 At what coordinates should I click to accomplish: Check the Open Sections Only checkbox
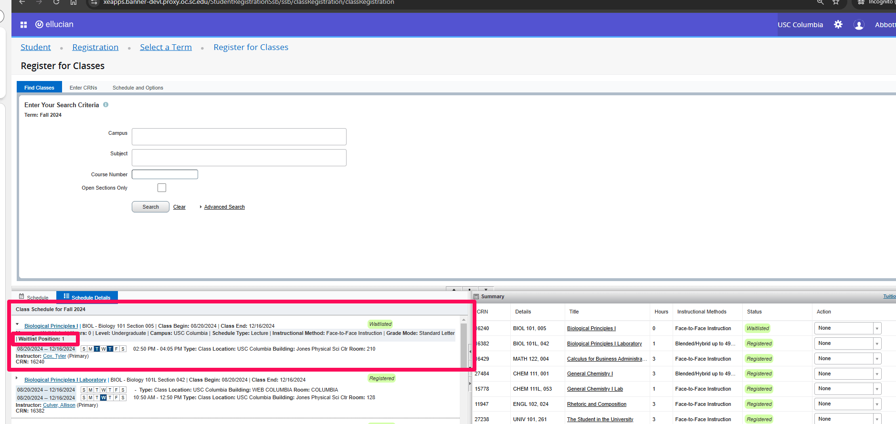(162, 188)
